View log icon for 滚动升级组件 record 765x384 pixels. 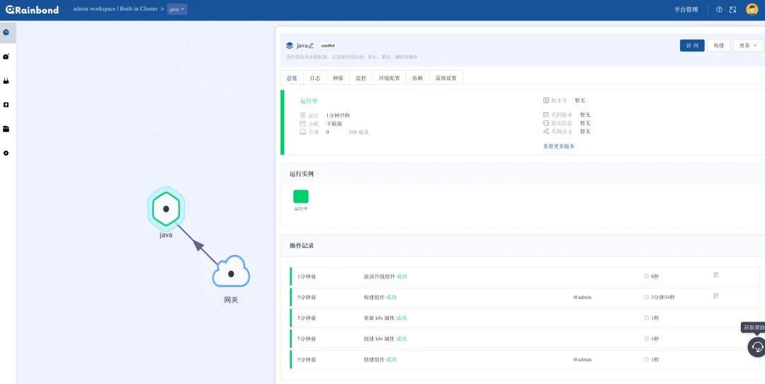coord(715,275)
